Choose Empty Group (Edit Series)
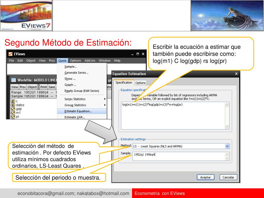Image resolution: width=264 pixels, height=198 pixels. (x=82, y=91)
